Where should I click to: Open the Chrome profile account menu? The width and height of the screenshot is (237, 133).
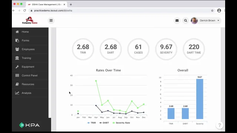(x=219, y=11)
